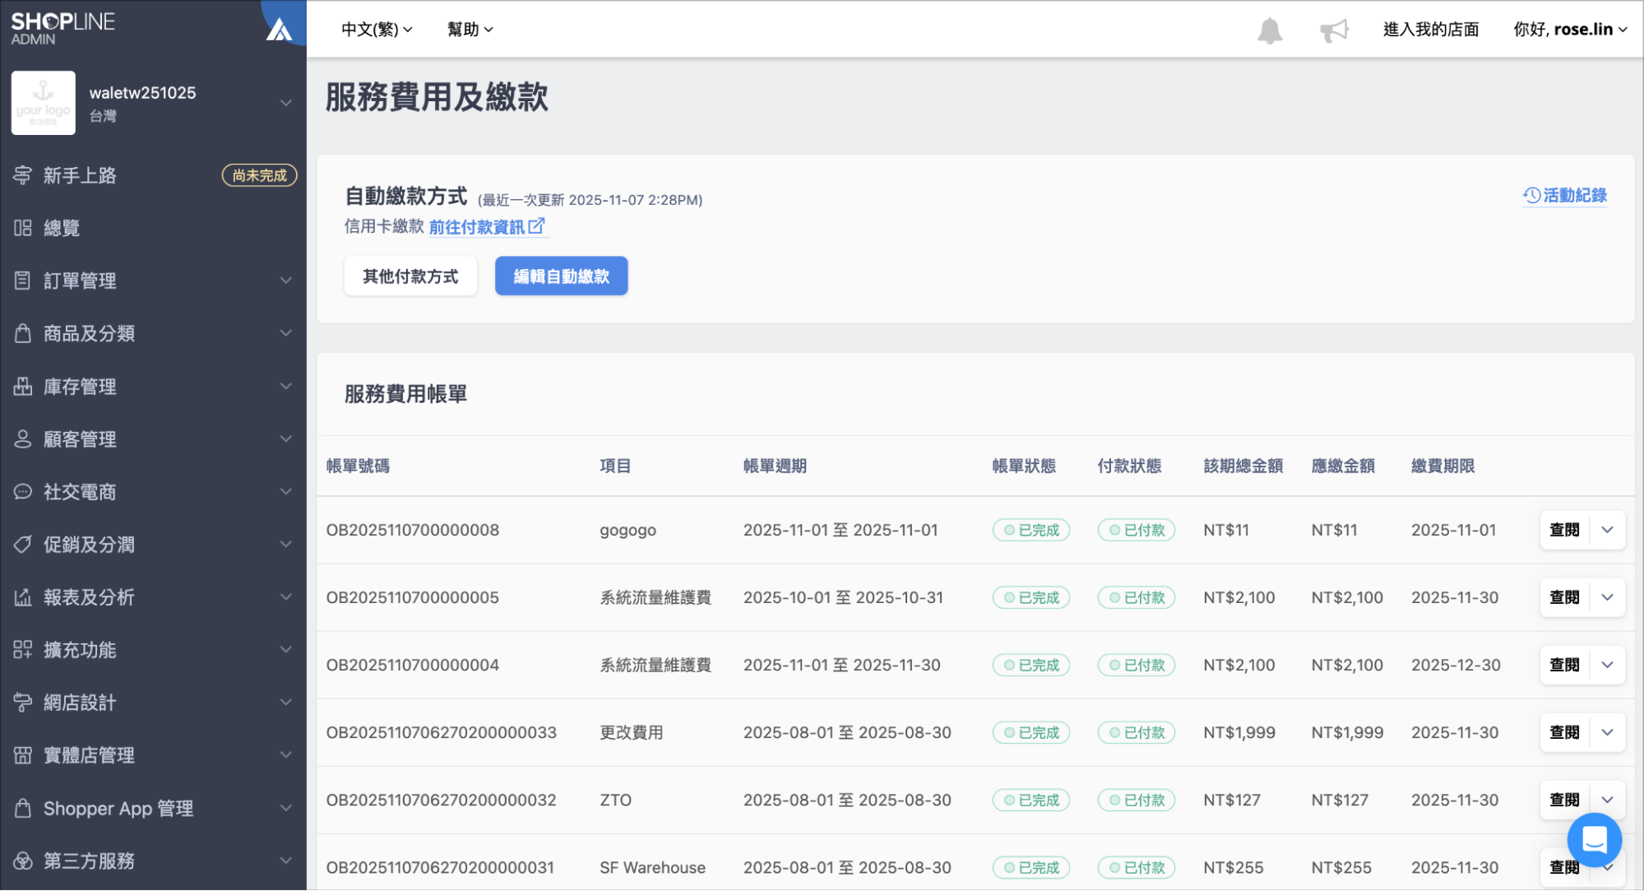Click the 網店設計 paint roller icon
This screenshot has width=1644, height=891.
(22, 703)
